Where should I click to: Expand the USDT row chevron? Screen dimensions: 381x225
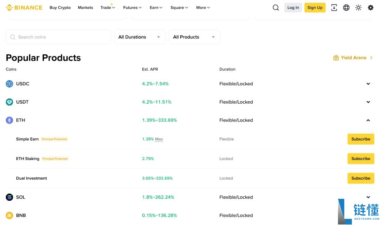[368, 102]
